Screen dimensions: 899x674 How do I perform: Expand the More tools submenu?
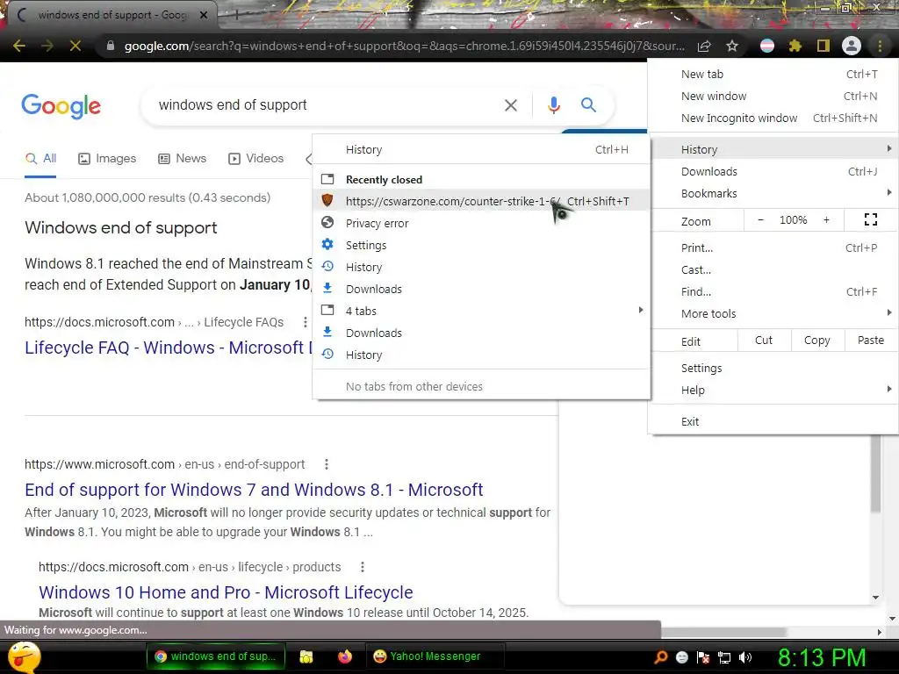773,313
